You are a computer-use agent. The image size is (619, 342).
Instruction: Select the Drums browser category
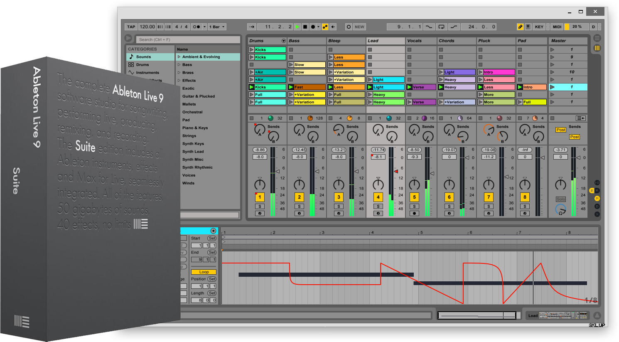coord(150,65)
